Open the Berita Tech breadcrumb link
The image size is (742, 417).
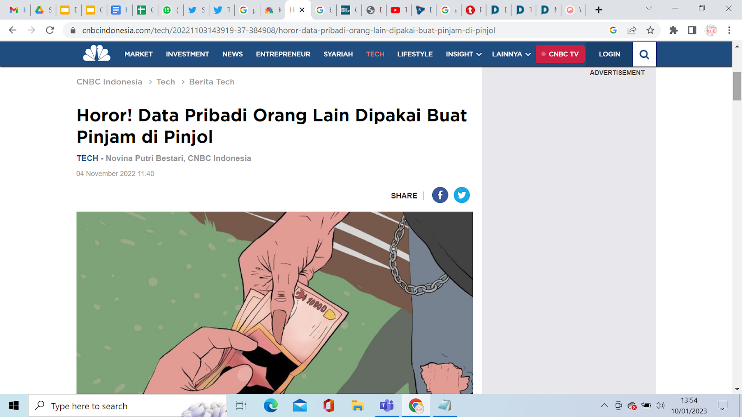(x=211, y=82)
